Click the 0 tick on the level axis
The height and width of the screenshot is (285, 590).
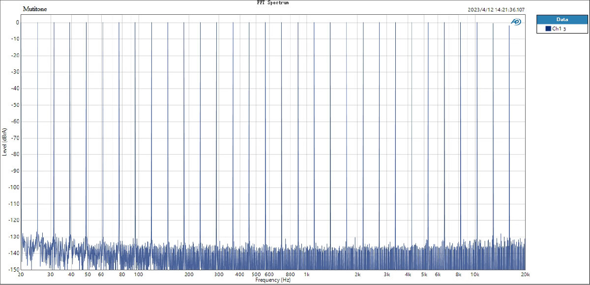(x=17, y=23)
